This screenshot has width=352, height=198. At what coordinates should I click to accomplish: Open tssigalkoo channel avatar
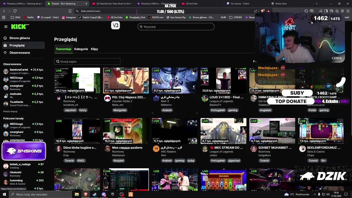254,149
